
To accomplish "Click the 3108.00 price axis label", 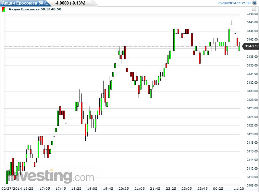I will (252, 186).
